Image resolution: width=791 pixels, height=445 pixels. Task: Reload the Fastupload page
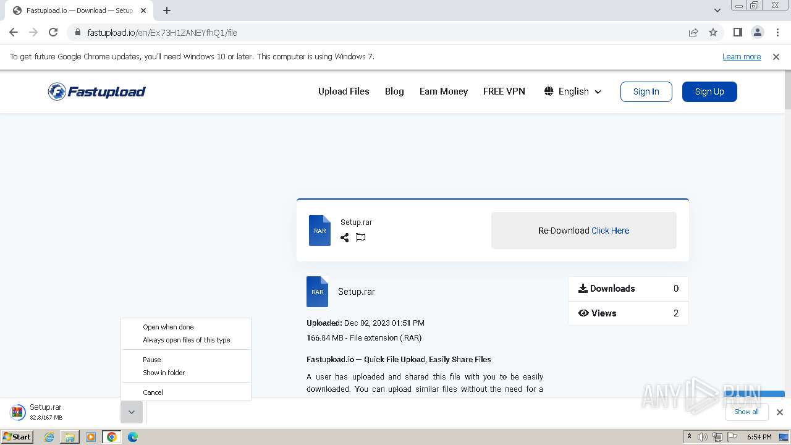point(53,32)
